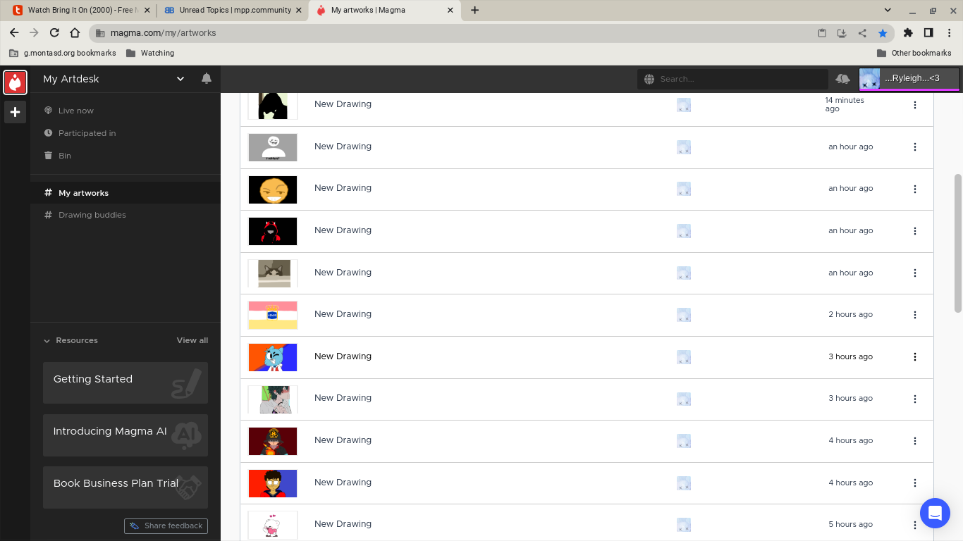
Task: Open options for green-haired character drawing
Action: pos(915,399)
